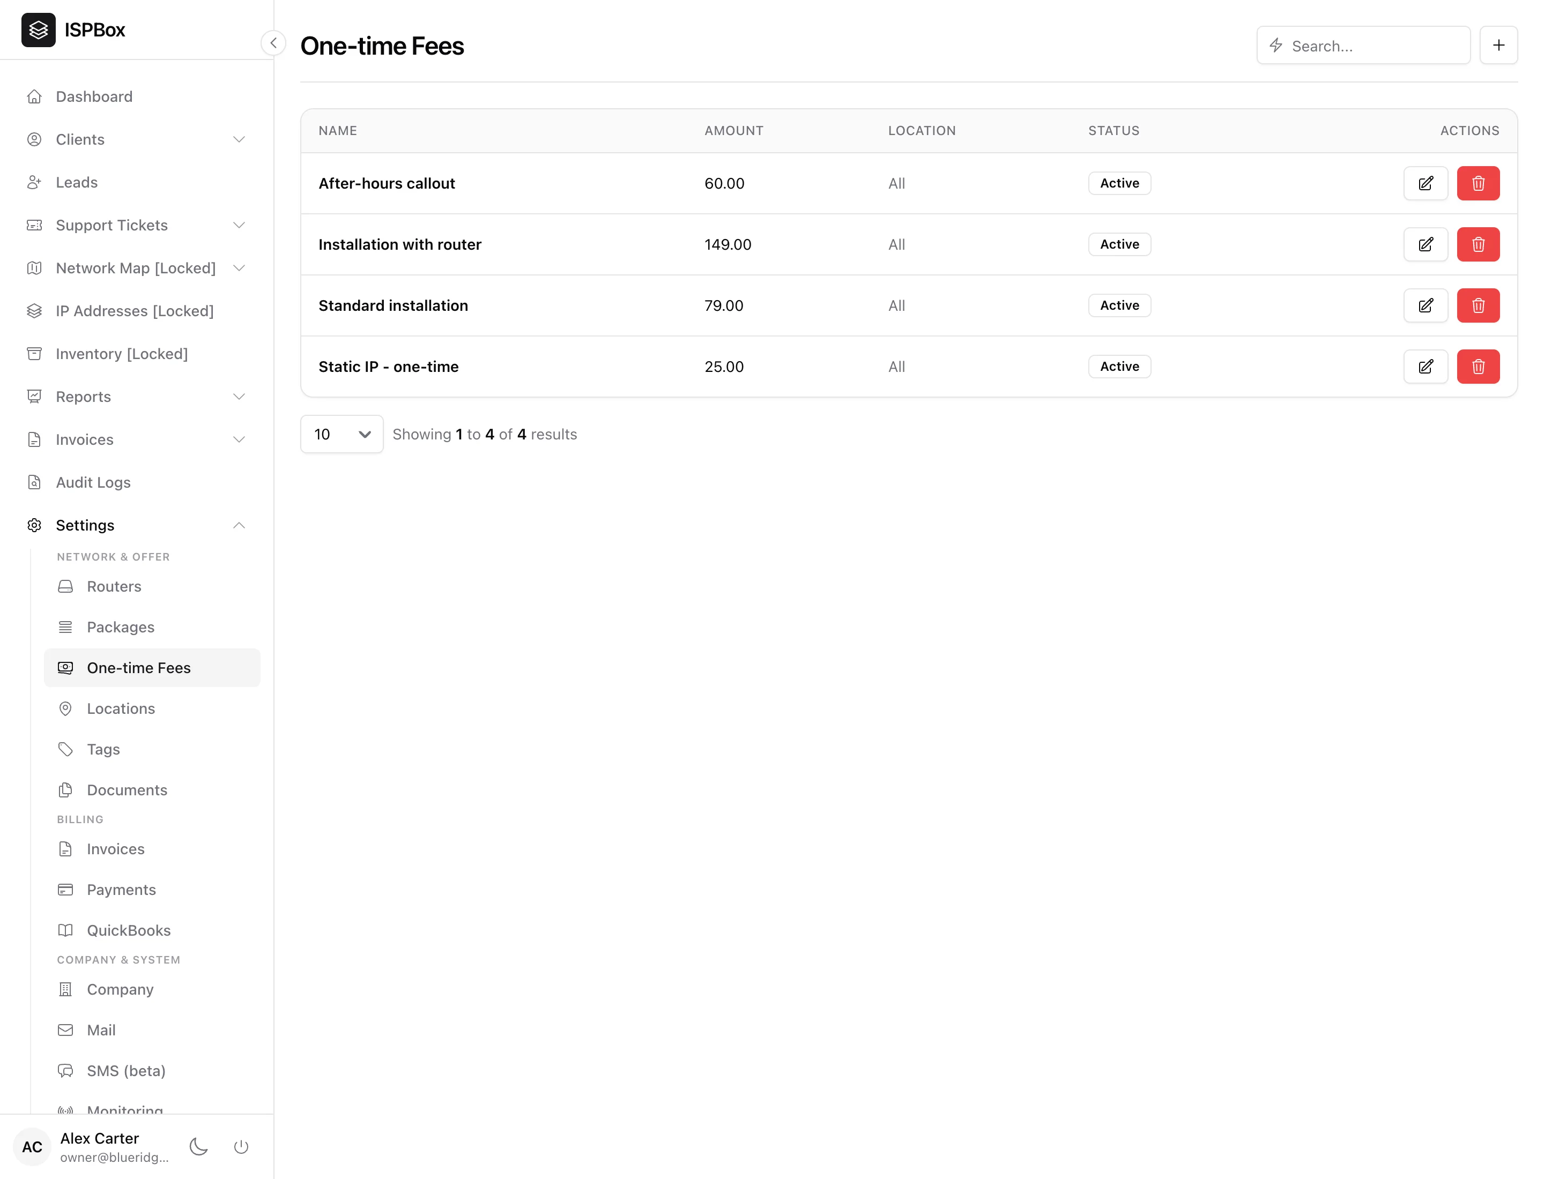This screenshot has height=1179, width=1544.
Task: Delete the Standard installation fee
Action: click(x=1478, y=305)
